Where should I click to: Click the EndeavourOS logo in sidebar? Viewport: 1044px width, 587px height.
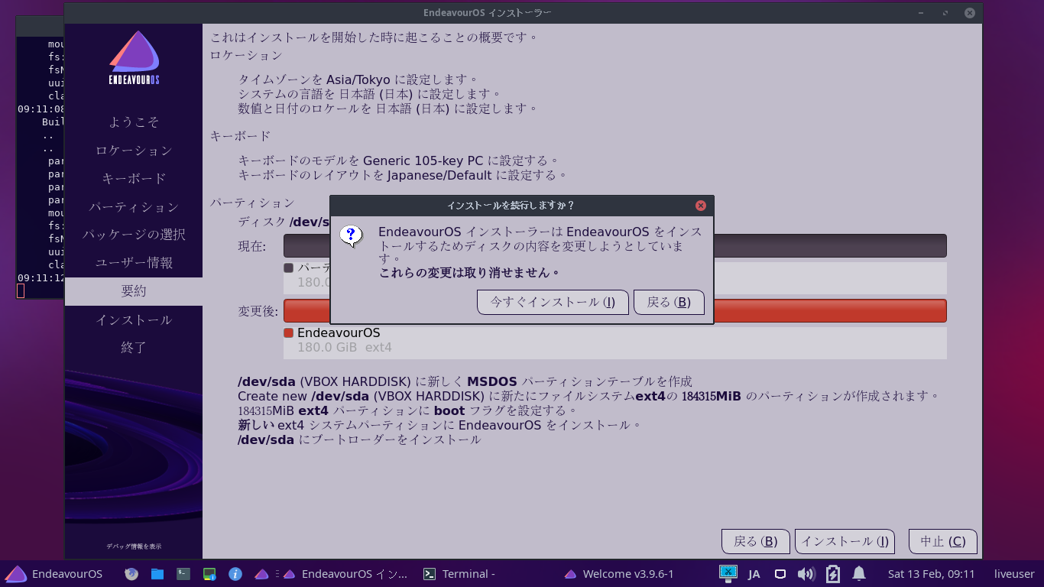click(134, 58)
